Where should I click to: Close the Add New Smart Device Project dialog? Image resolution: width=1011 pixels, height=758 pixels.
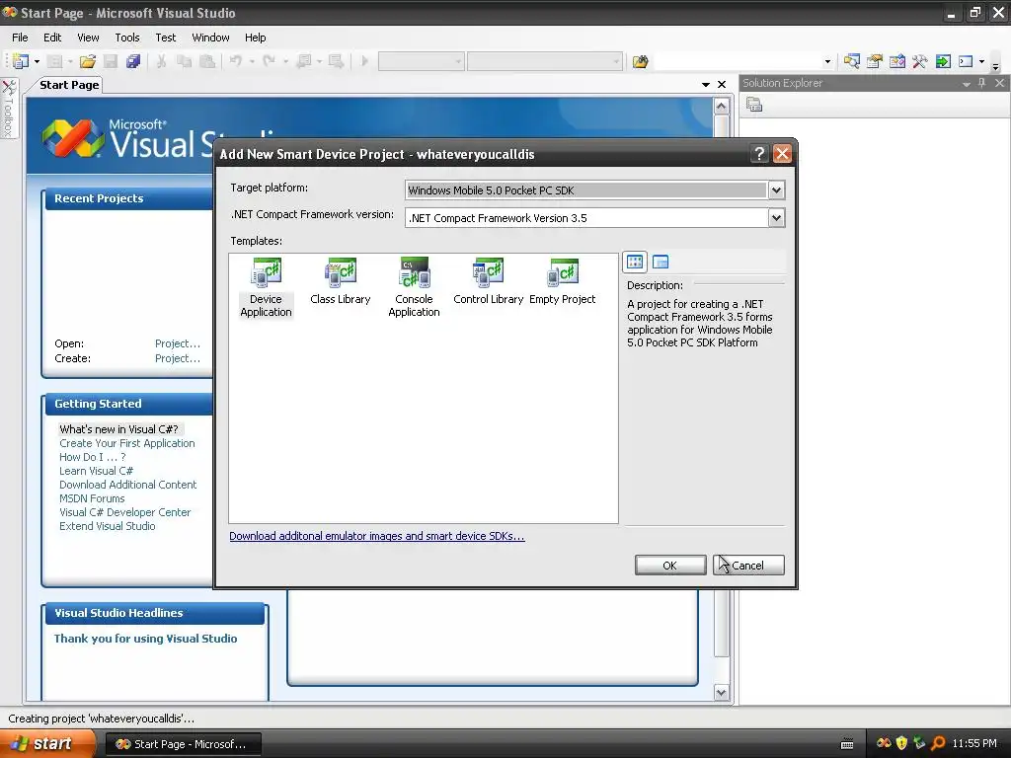tap(782, 153)
